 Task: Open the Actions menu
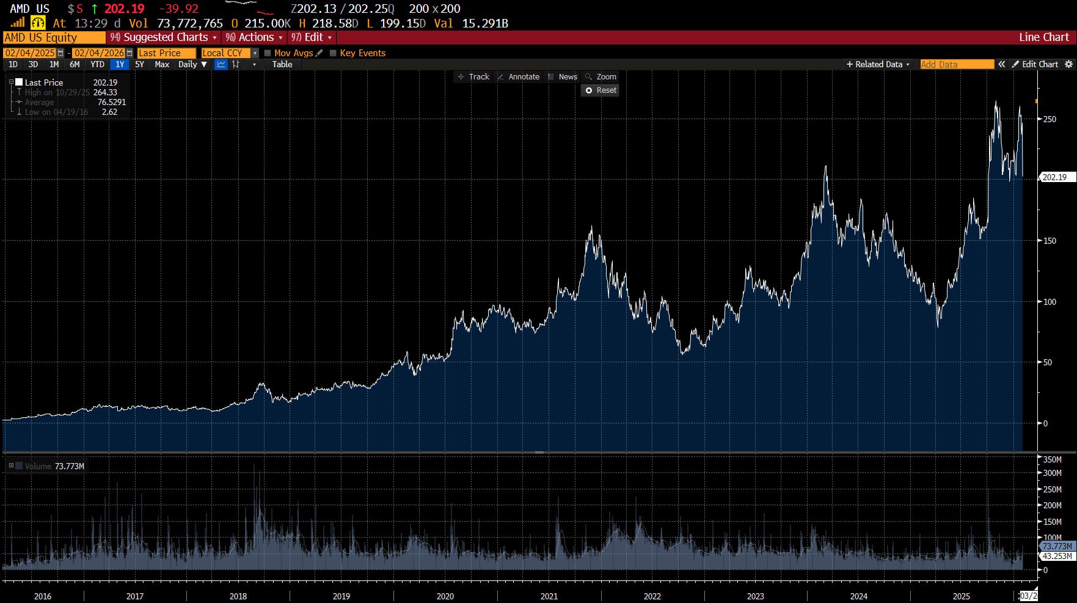click(254, 37)
